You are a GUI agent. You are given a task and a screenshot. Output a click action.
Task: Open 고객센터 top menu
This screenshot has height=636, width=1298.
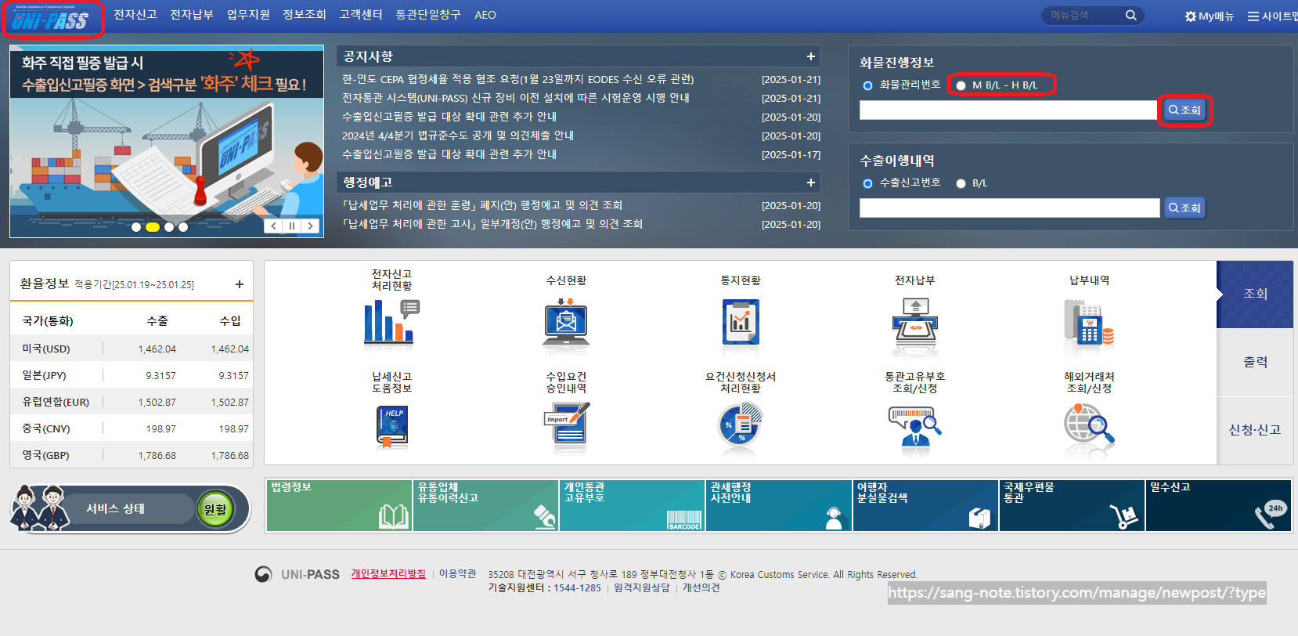coord(361,15)
